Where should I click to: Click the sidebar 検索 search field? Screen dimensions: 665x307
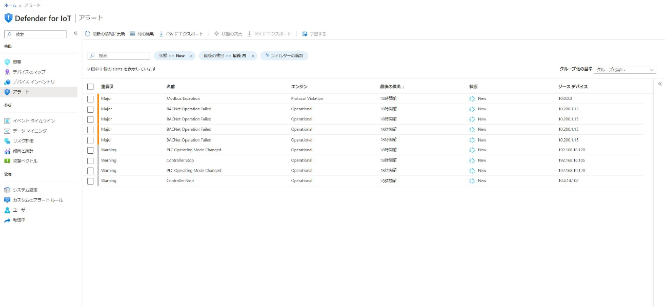coord(35,34)
